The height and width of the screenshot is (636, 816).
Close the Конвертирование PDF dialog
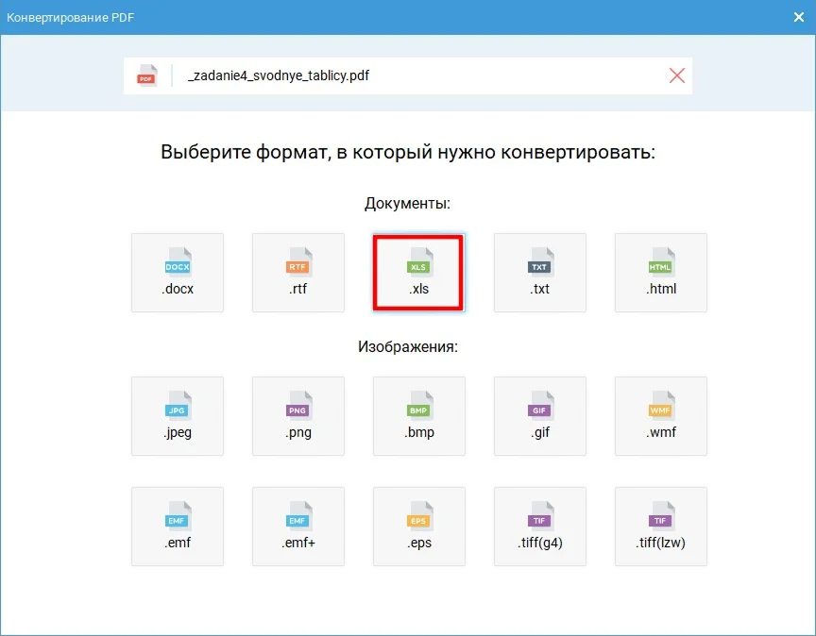(799, 17)
